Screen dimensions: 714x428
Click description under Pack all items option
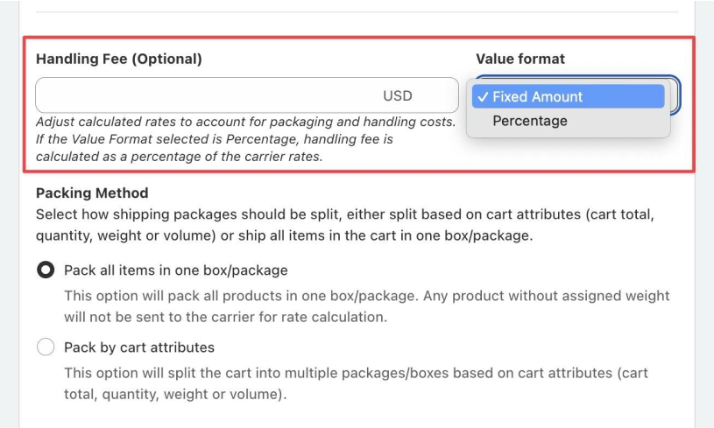[x=366, y=306]
